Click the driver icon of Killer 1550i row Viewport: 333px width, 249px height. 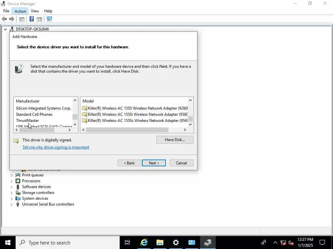click(85, 114)
